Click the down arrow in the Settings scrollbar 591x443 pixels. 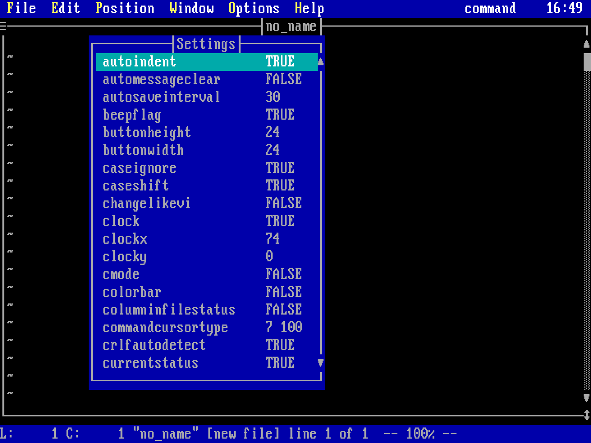point(320,363)
